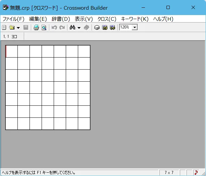Screen dimensions: 206x176
Task: Open the クロス(C) menu
Action: pos(107,19)
